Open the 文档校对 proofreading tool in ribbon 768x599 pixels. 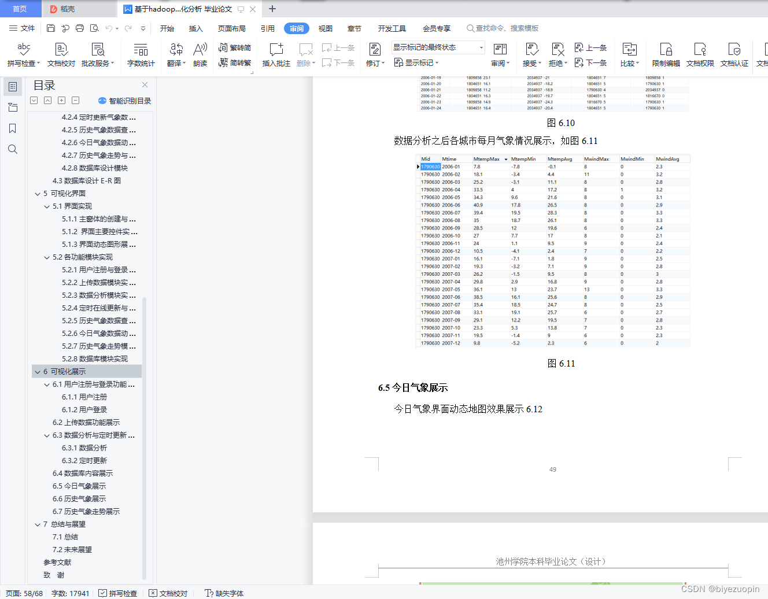point(61,55)
